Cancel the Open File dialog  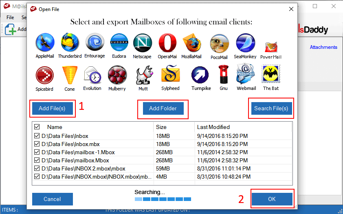click(x=52, y=199)
